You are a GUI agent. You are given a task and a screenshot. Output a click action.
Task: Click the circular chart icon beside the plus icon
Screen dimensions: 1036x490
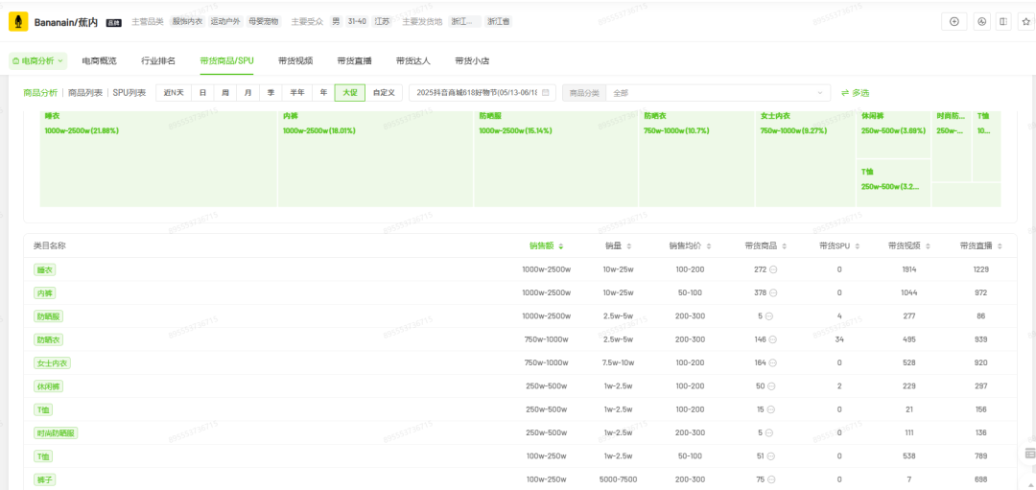[x=981, y=21]
